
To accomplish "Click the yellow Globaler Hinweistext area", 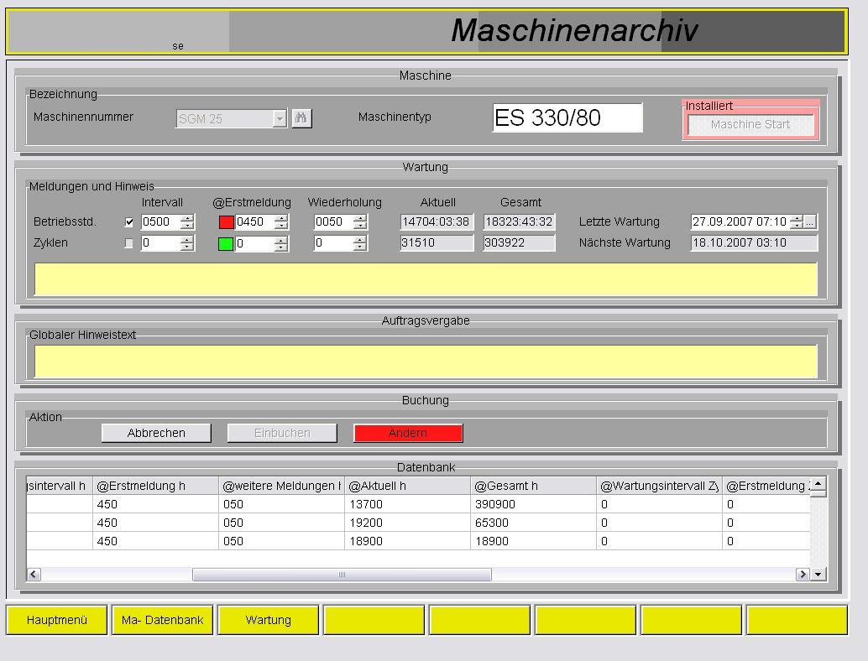I will pos(426,362).
